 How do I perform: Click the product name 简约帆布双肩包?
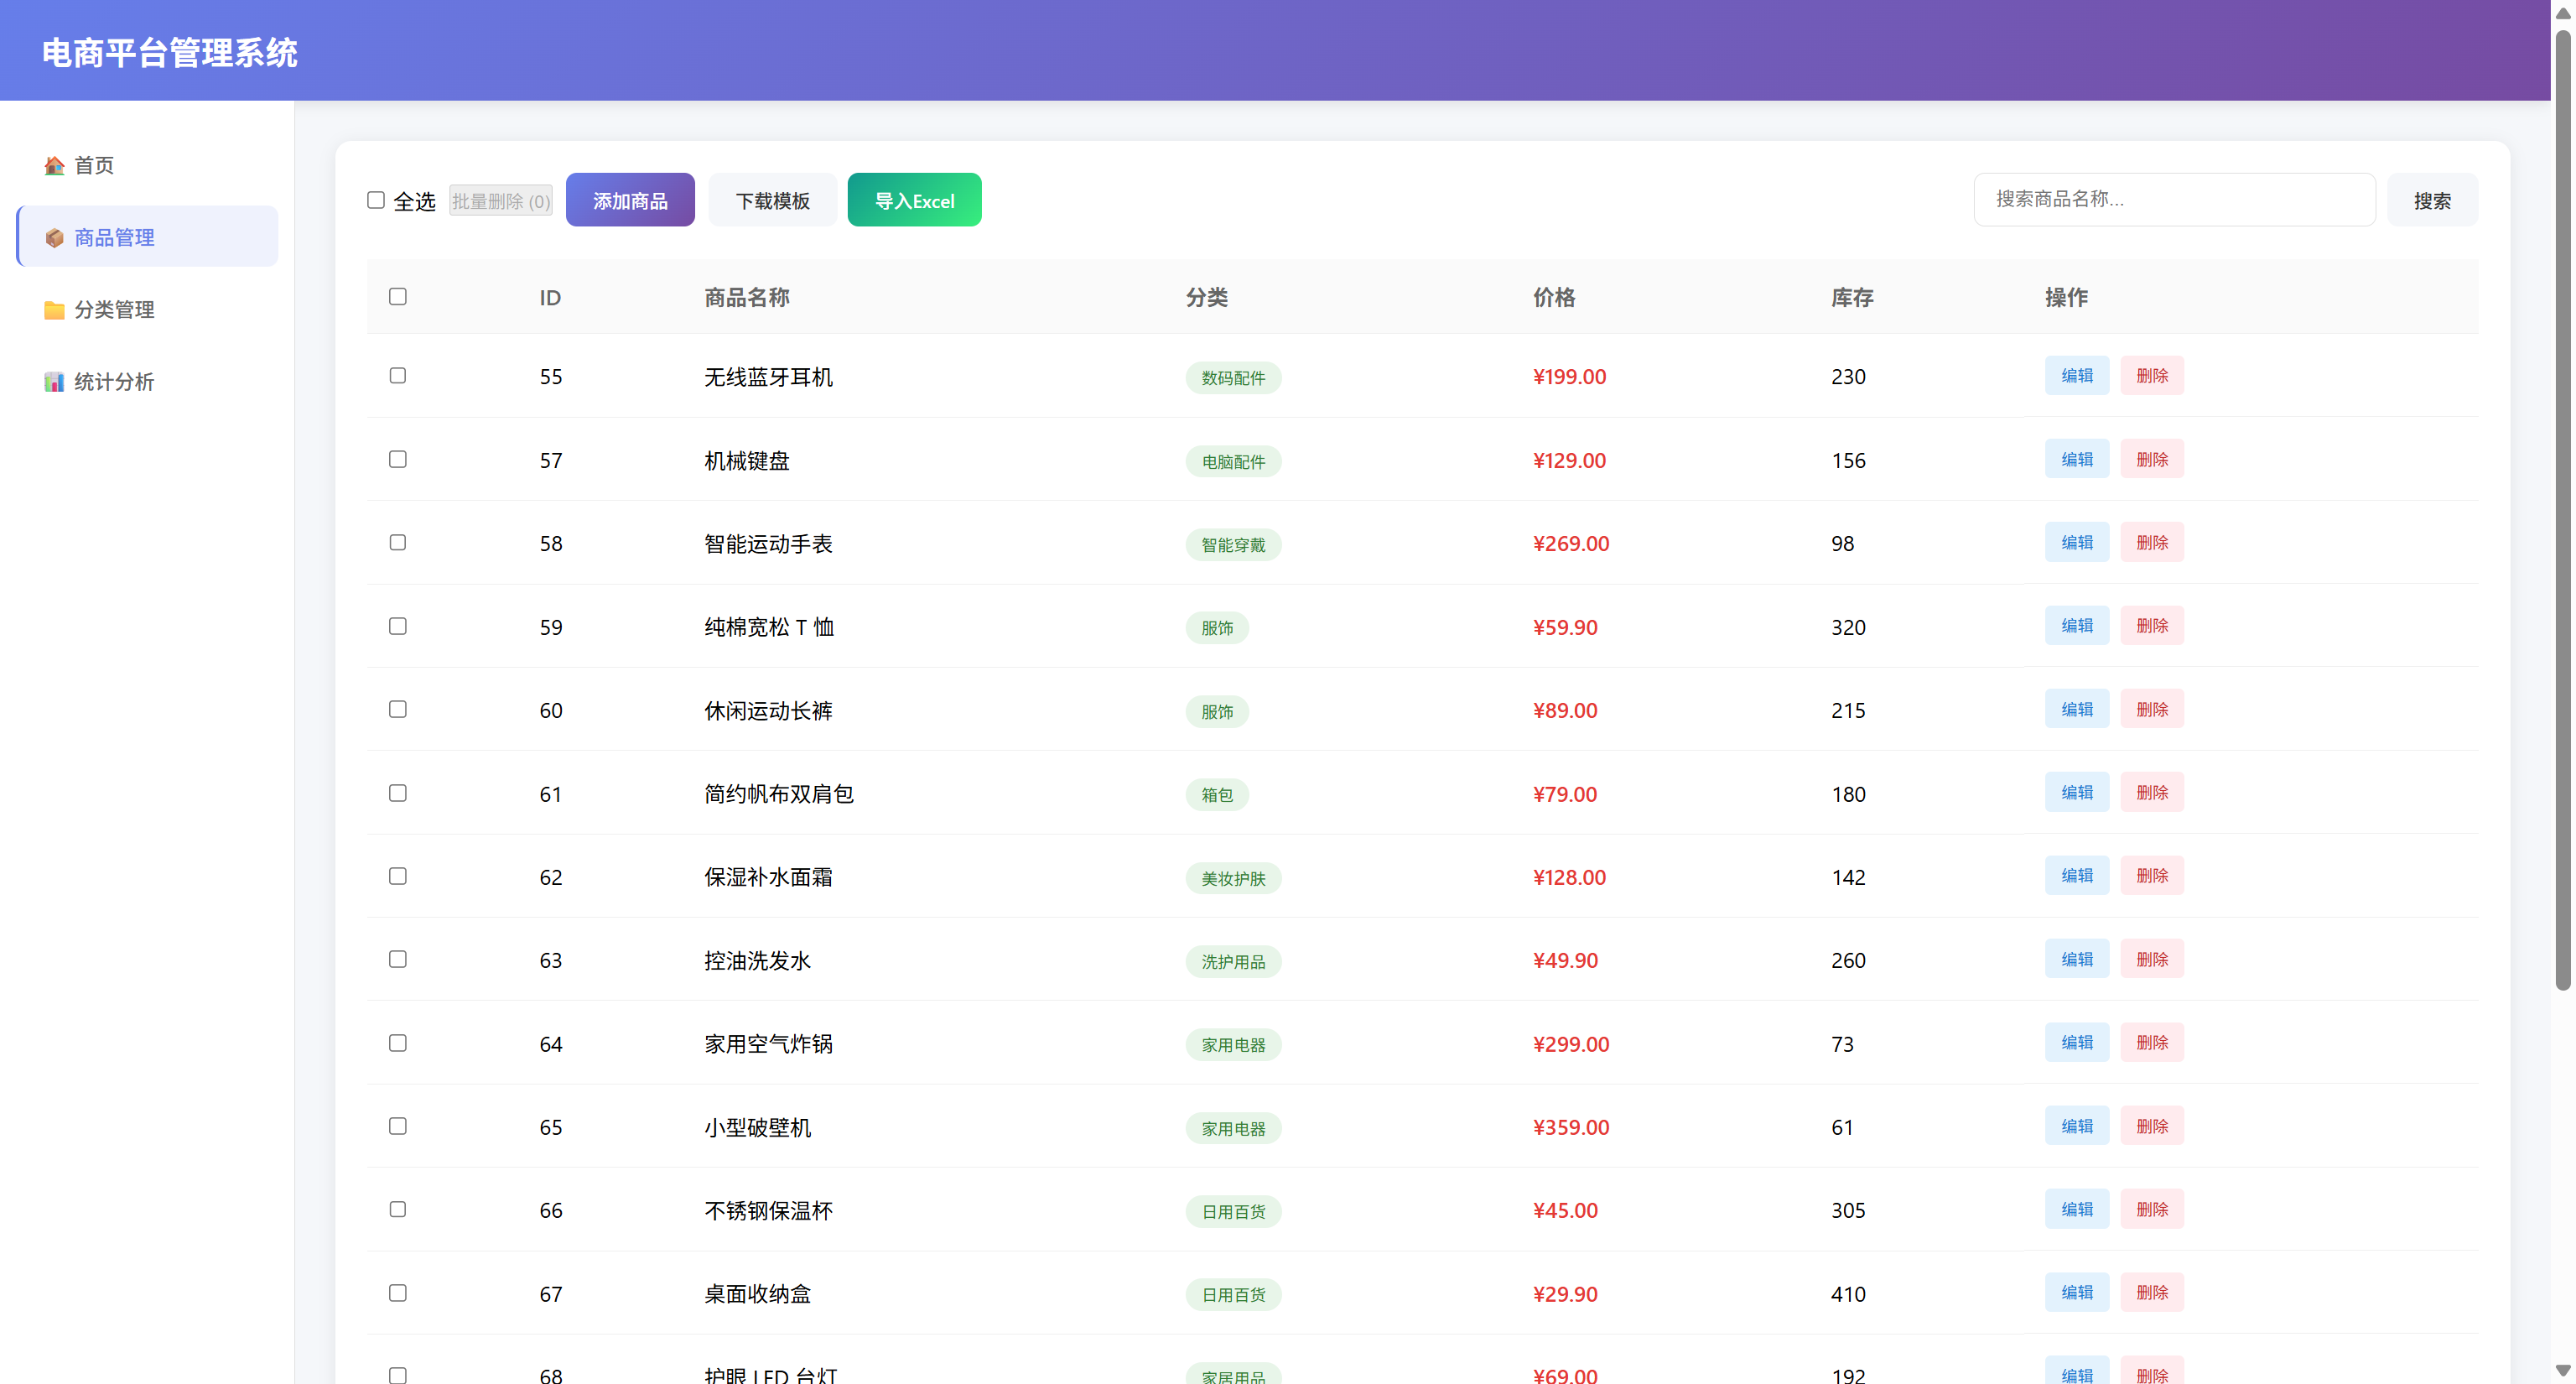tap(778, 794)
